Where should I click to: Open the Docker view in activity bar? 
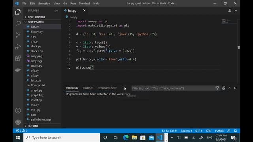[x=18, y=70]
